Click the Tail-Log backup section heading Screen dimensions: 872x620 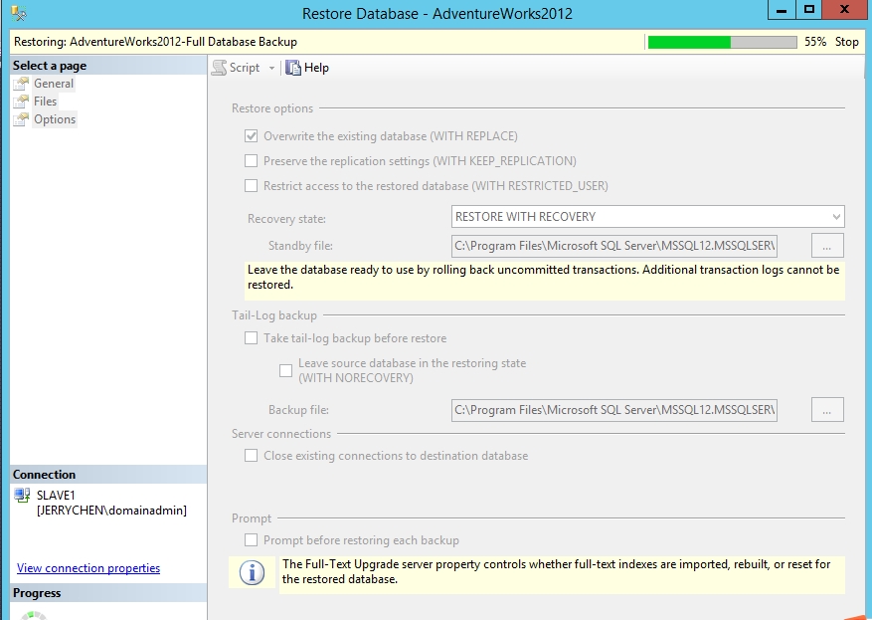[x=274, y=315]
